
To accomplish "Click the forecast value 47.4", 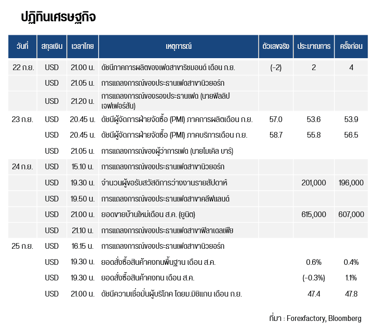I will point(314,294).
